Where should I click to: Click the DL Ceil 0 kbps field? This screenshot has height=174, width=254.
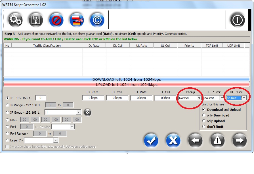click(x=117, y=98)
